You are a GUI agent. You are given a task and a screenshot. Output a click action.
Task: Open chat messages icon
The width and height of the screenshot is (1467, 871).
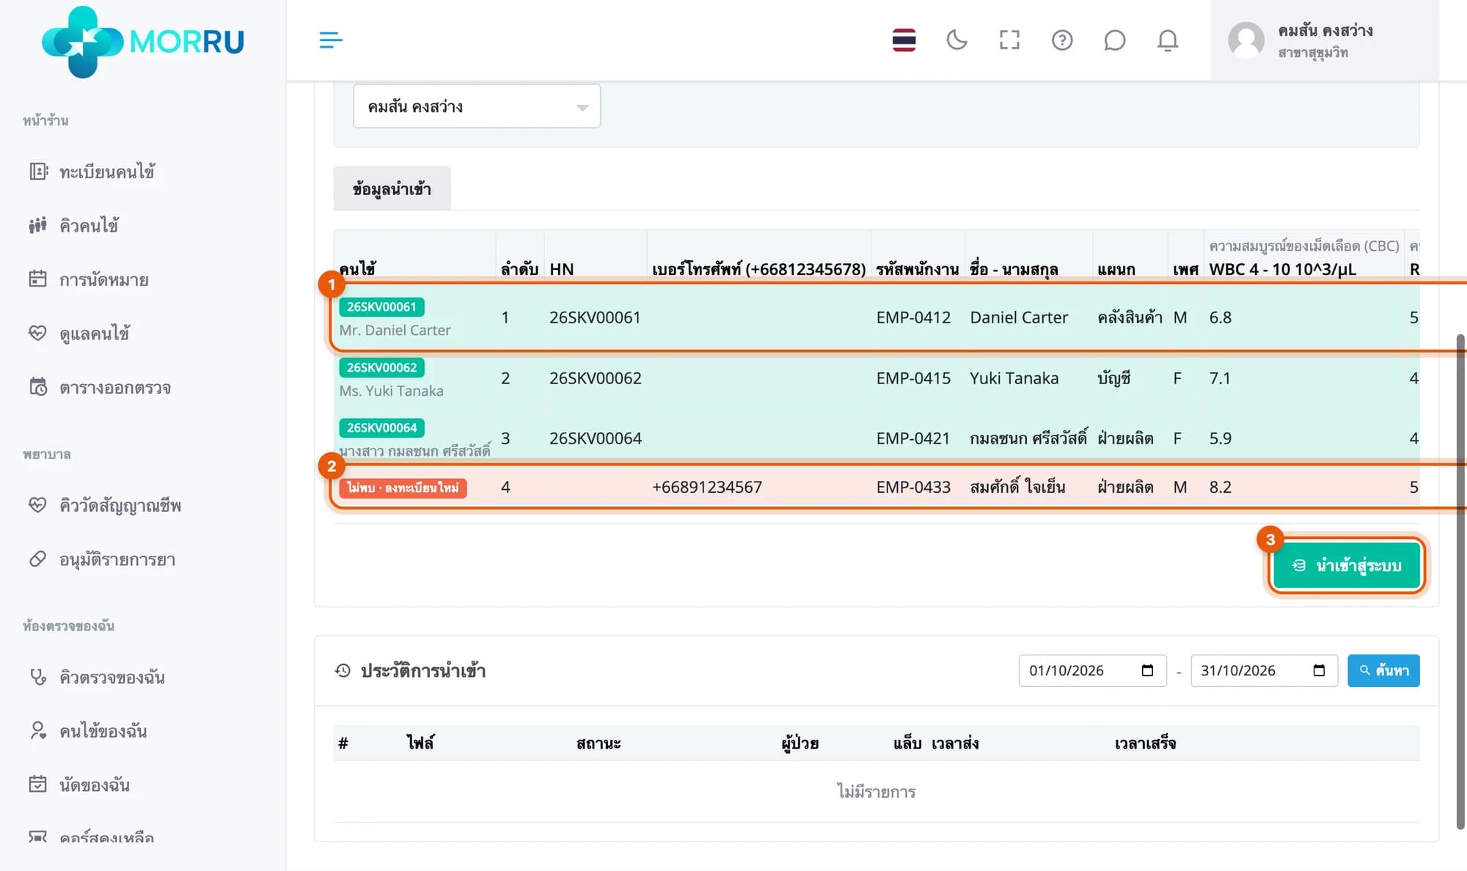pos(1114,40)
